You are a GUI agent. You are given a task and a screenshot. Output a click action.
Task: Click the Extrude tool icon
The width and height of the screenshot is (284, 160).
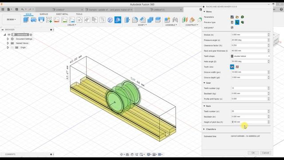pos(26,20)
